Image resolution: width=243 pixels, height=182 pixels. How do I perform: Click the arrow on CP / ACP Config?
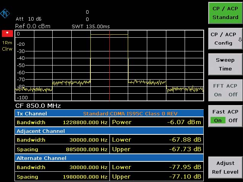pos(240,40)
